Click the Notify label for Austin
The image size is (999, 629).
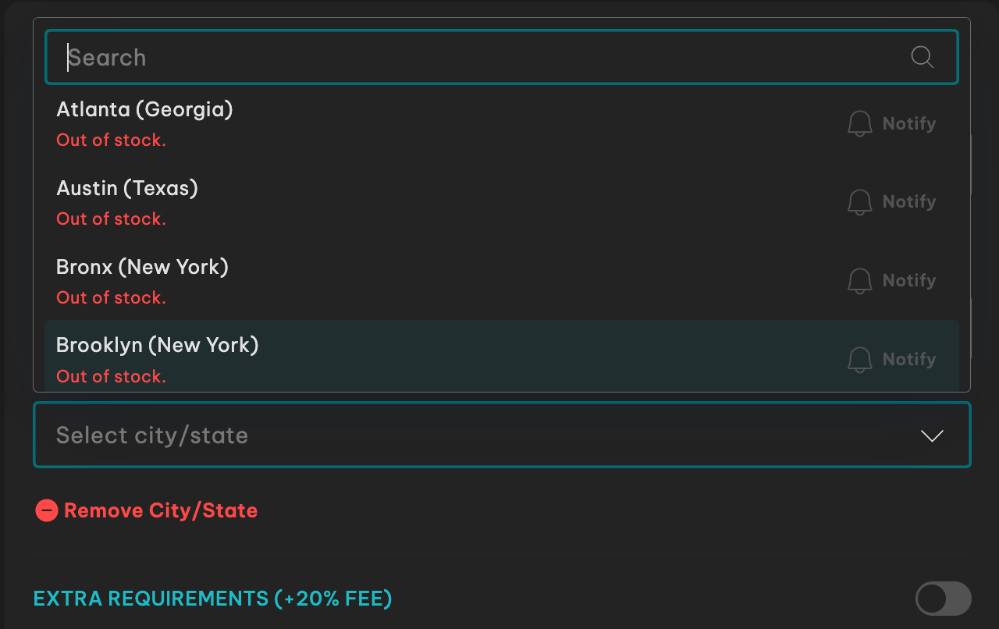click(x=909, y=201)
